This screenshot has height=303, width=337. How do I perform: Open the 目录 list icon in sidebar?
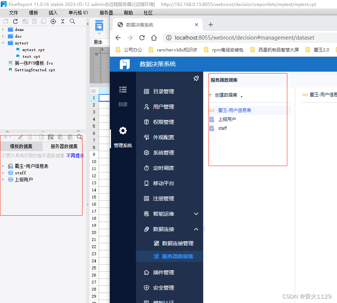pos(123,90)
